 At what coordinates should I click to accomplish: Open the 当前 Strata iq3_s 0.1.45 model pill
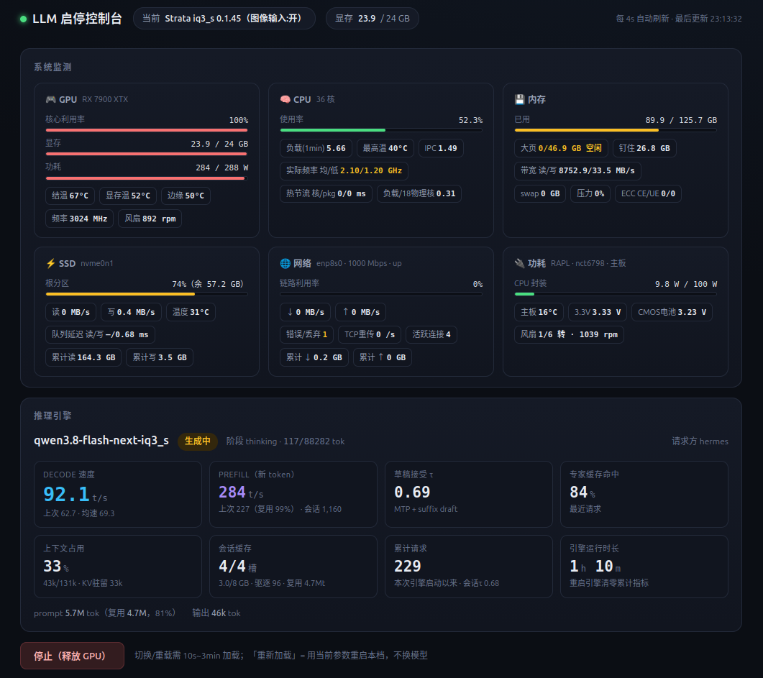click(224, 19)
